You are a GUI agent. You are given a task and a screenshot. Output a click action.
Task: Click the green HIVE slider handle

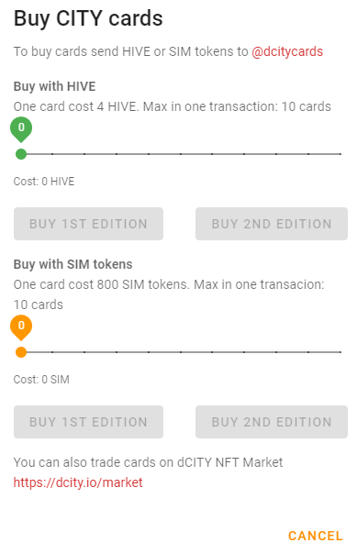click(21, 154)
